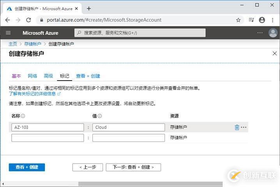Click the Azure search magnifier icon
Viewport: 280px width, 187px height.
[79, 33]
